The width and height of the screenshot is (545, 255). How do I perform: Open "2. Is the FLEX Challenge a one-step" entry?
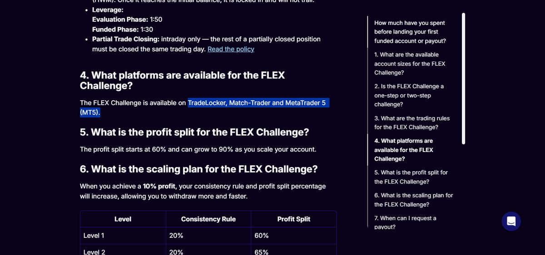pyautogui.click(x=410, y=95)
